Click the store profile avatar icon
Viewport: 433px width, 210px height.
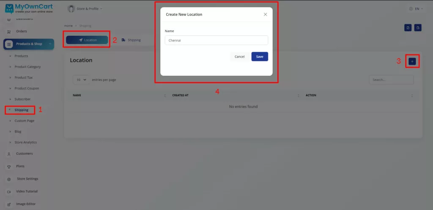(x=71, y=8)
